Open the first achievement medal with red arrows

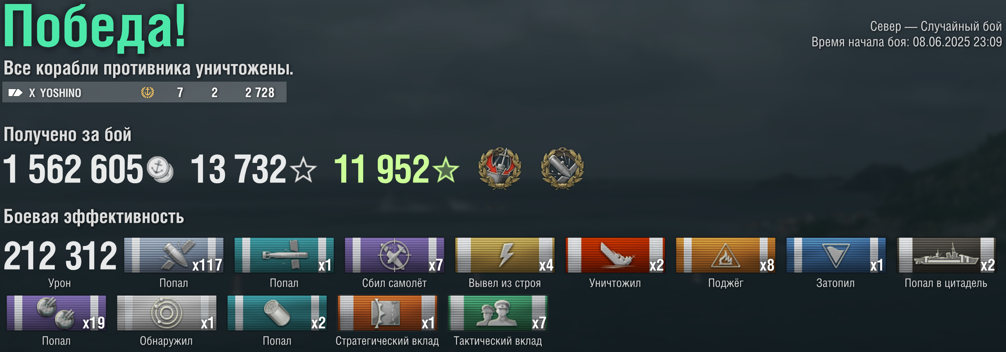500,168
